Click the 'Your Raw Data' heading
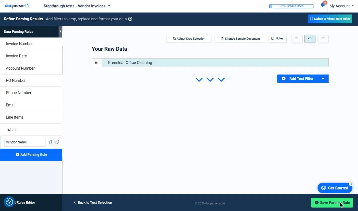 (109, 49)
